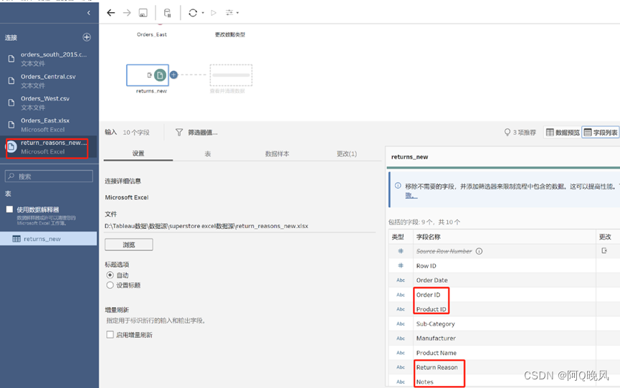Select the Sub-Category field name
Screen dimensions: 620x388
pos(435,324)
